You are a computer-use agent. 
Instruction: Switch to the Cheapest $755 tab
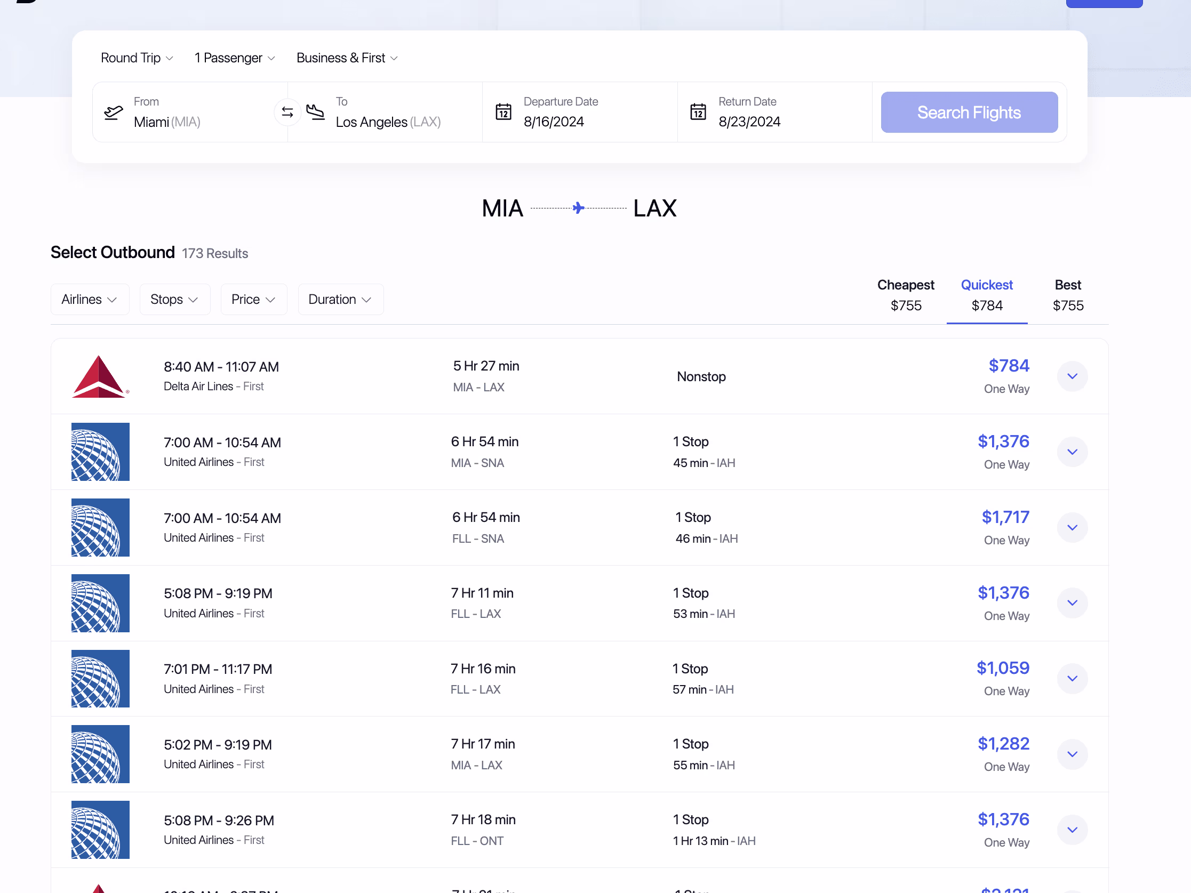click(906, 295)
